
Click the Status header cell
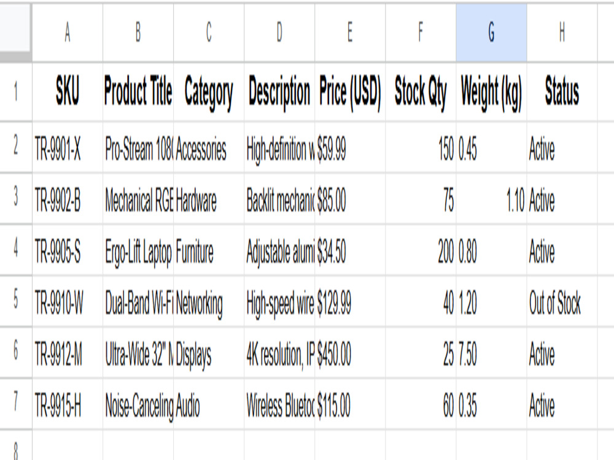[562, 92]
